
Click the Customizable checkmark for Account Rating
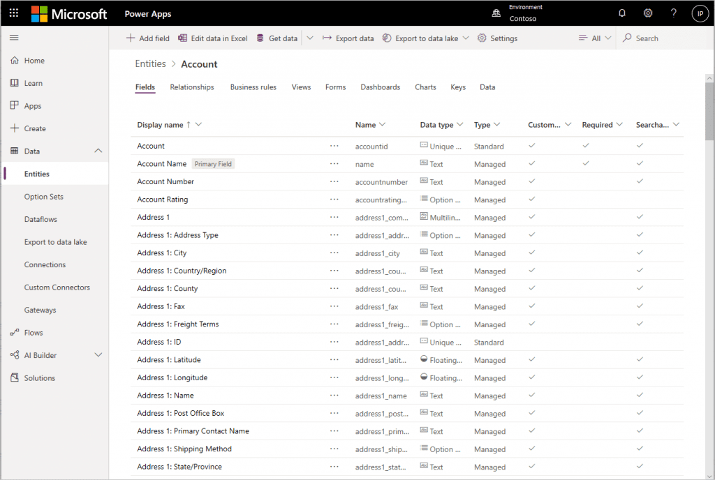tap(531, 199)
